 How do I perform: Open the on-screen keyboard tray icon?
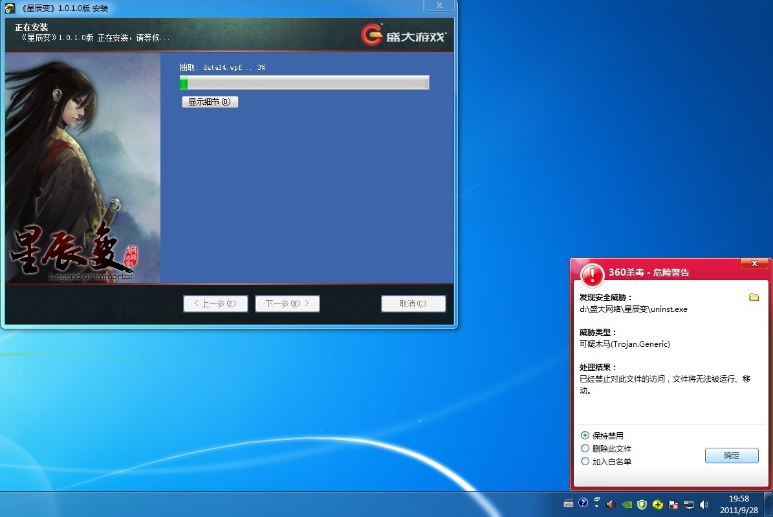[x=569, y=503]
